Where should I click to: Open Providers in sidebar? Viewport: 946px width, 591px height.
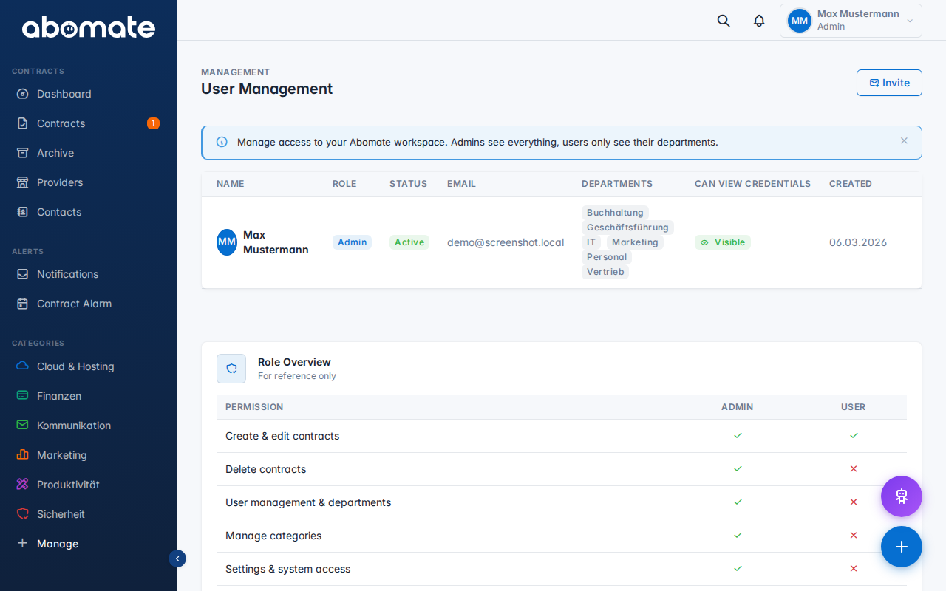coord(89,182)
